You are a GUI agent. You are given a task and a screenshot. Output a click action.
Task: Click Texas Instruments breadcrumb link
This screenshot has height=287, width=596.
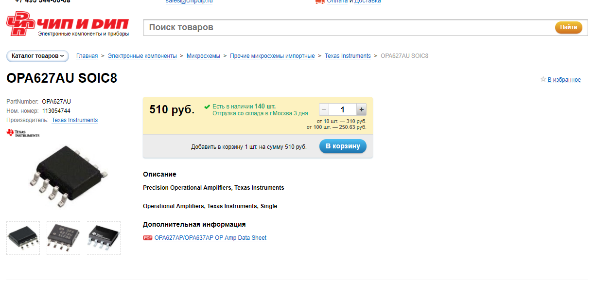348,56
